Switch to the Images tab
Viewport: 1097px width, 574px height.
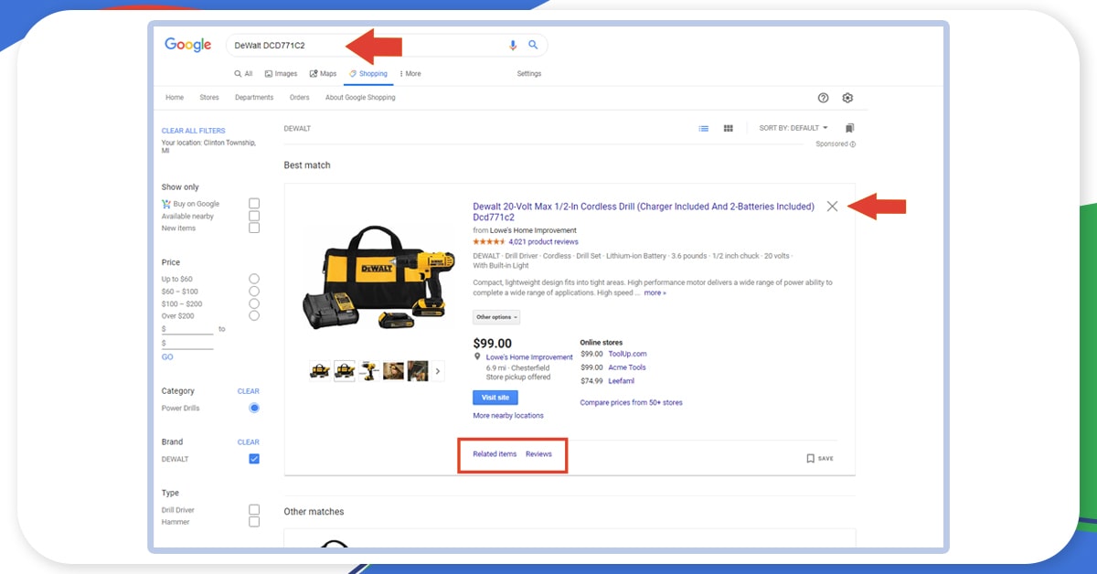[x=281, y=74]
